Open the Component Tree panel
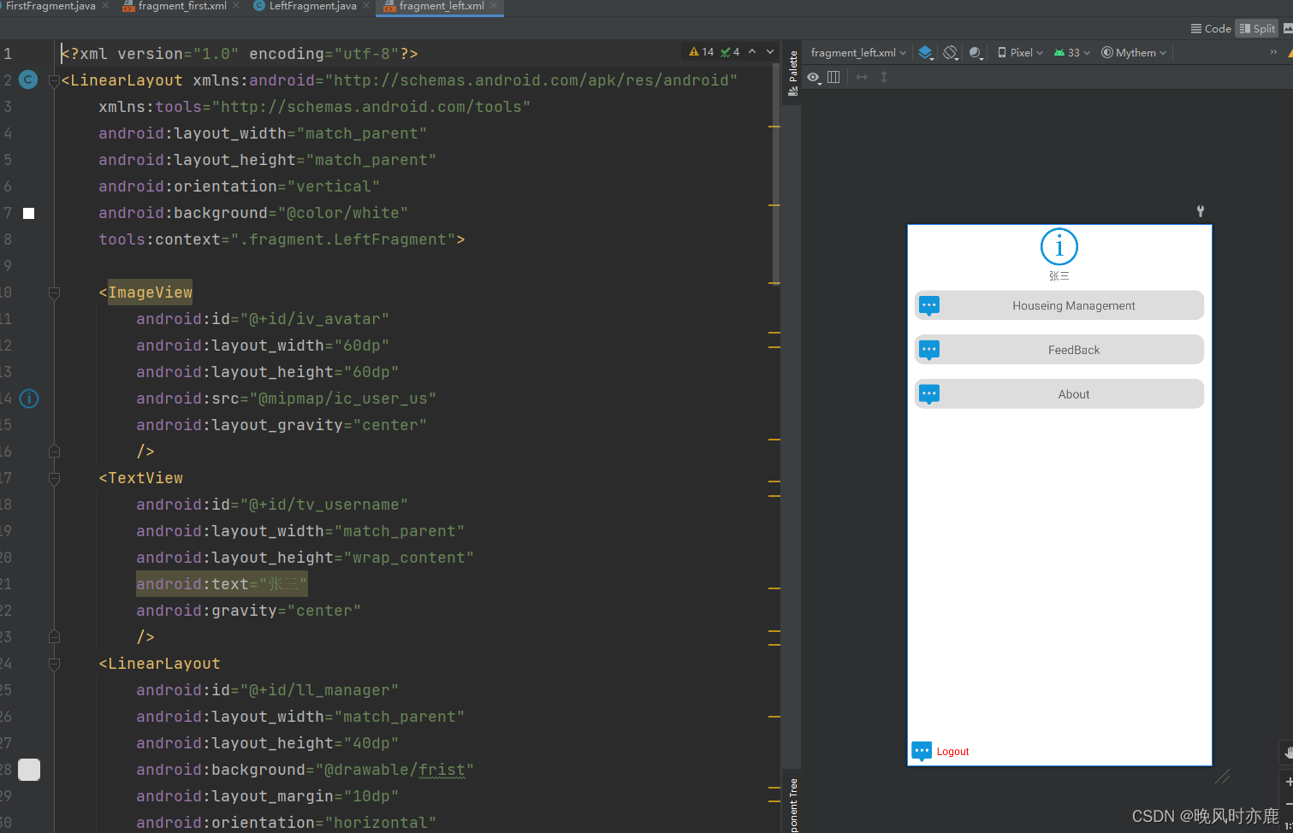The image size is (1293, 833). click(792, 804)
